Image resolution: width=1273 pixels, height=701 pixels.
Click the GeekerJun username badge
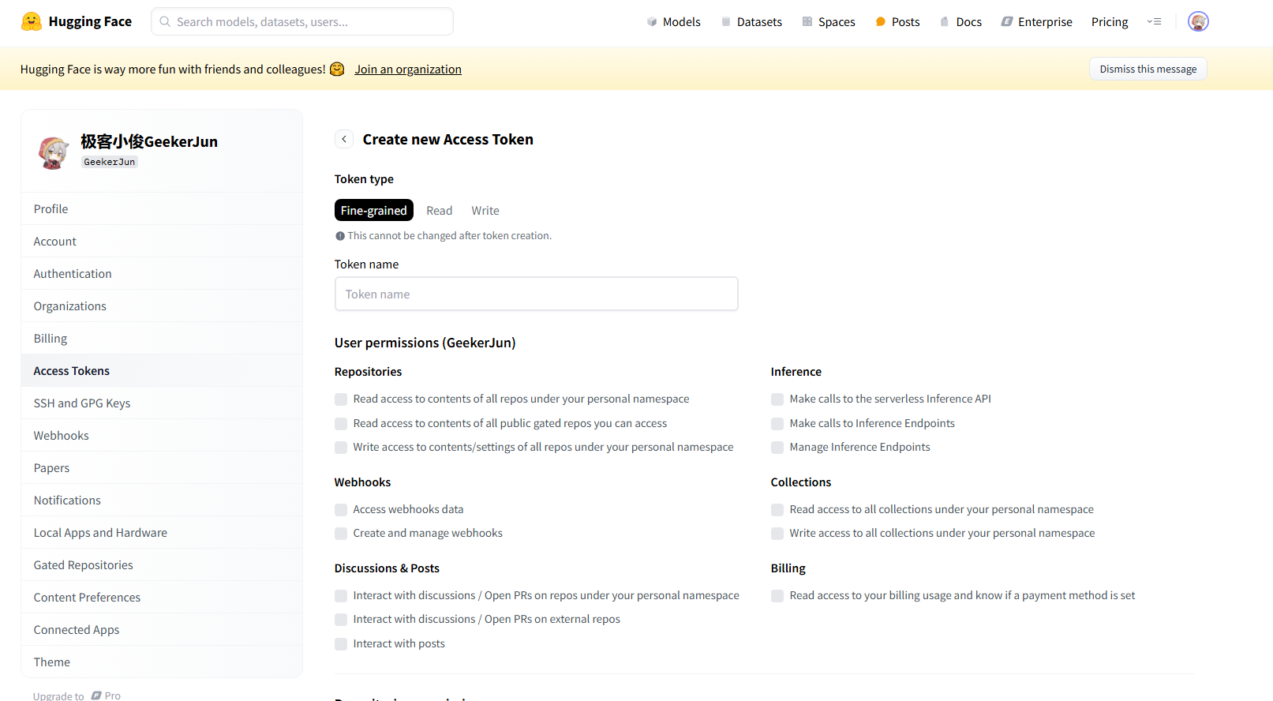coord(110,162)
